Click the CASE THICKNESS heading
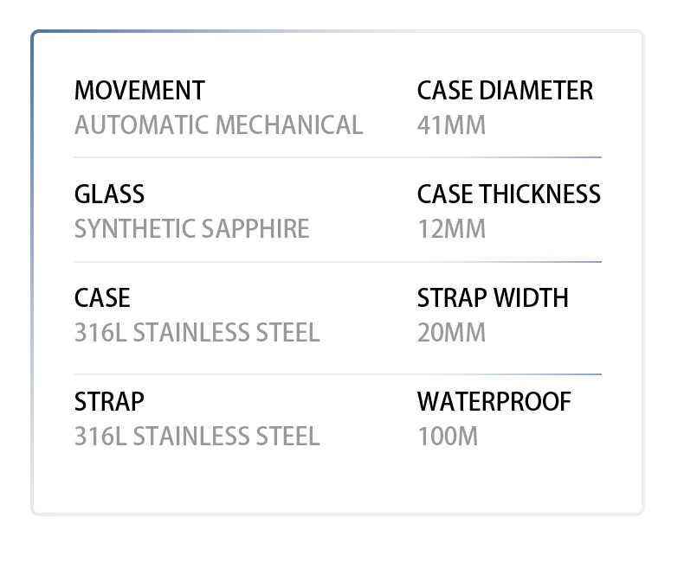Screen dimensions: 684x568 [508, 195]
